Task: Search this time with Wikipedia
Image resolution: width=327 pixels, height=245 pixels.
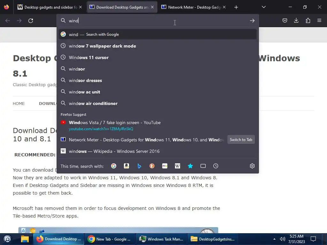Action: [x=178, y=166]
